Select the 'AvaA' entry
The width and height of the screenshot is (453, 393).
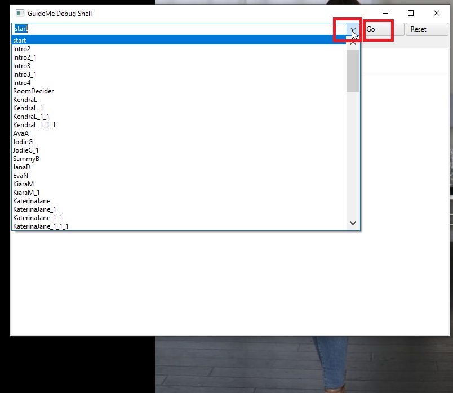(179, 133)
